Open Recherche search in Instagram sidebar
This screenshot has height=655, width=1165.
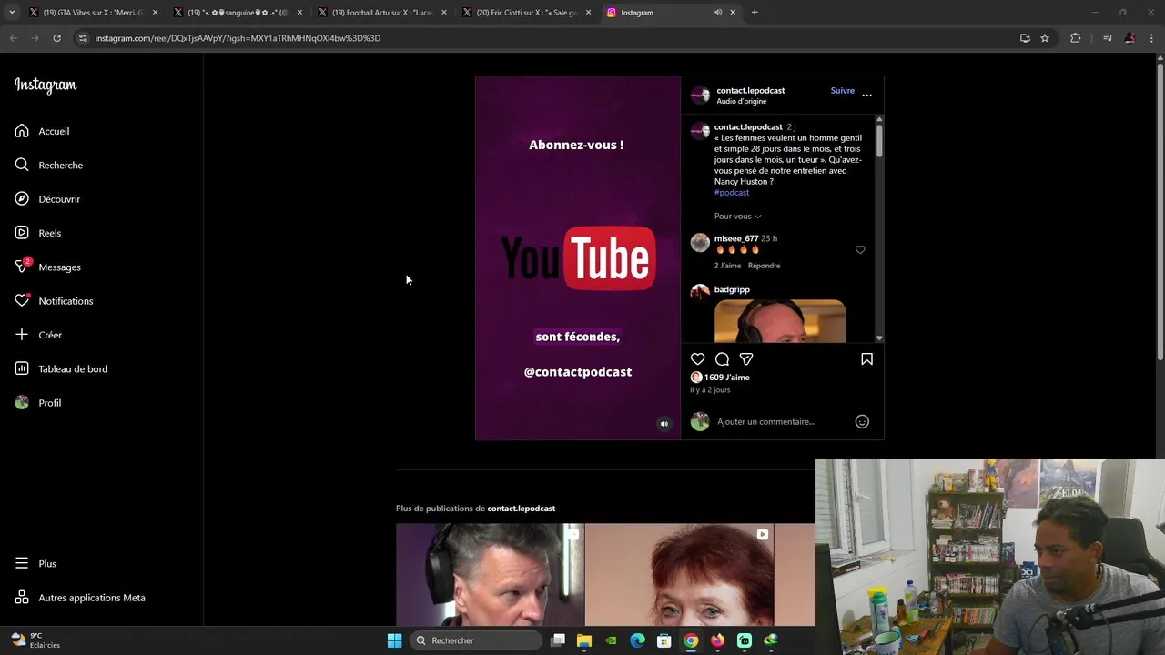pos(48,165)
